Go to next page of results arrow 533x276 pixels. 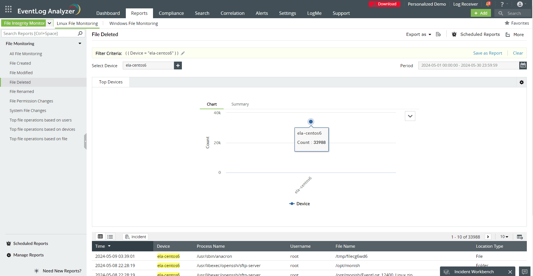click(x=488, y=237)
